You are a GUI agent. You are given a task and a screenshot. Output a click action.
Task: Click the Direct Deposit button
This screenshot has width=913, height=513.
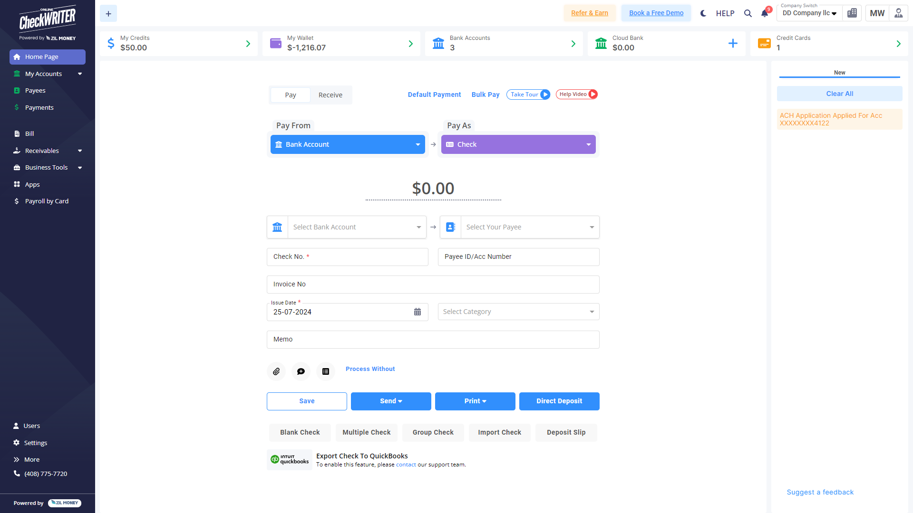coord(559,401)
